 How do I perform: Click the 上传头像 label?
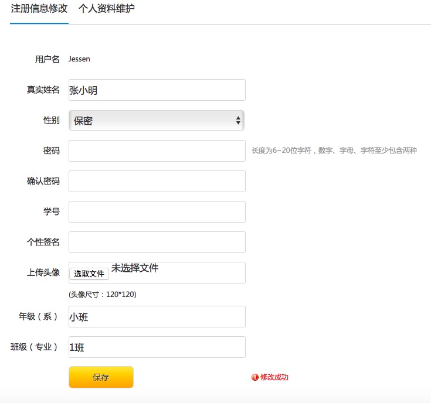(43, 272)
